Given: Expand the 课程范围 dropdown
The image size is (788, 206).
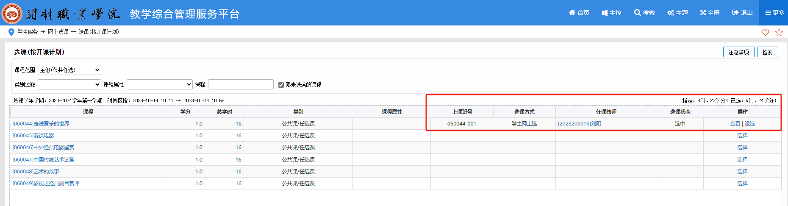Looking at the screenshot, I should pos(69,70).
